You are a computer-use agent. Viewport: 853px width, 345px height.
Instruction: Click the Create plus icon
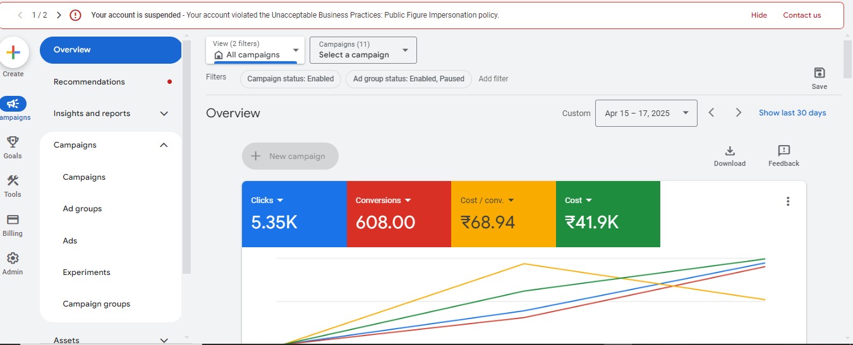13,53
